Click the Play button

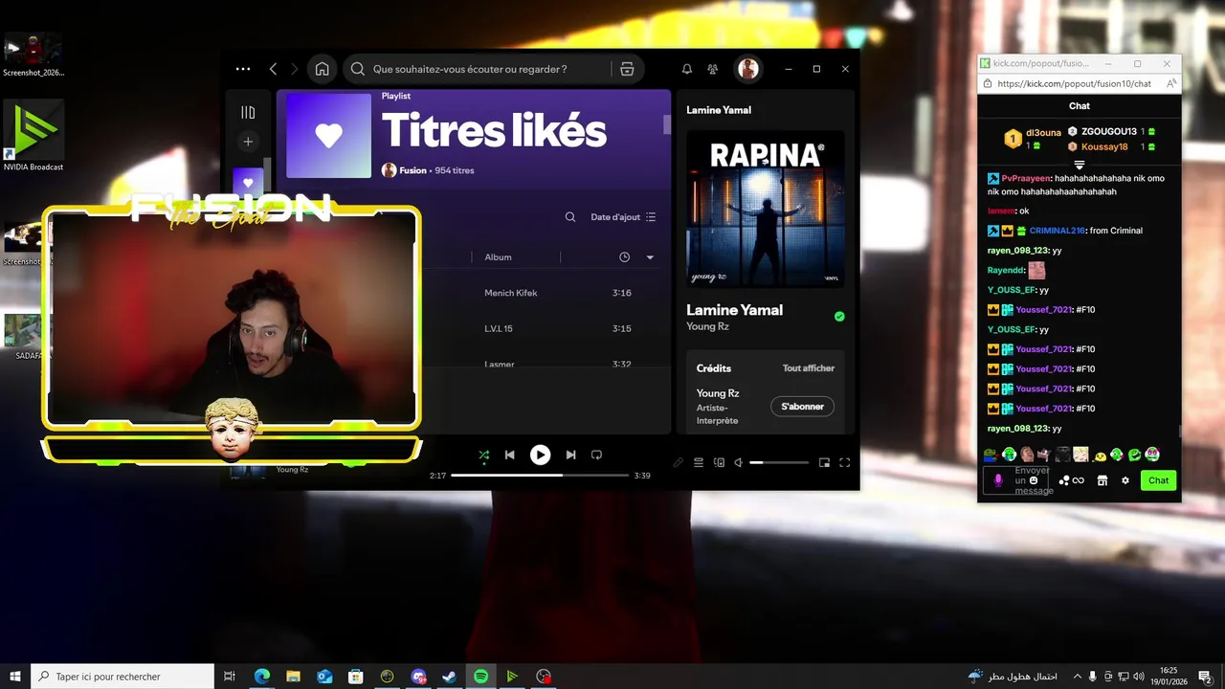[541, 456]
